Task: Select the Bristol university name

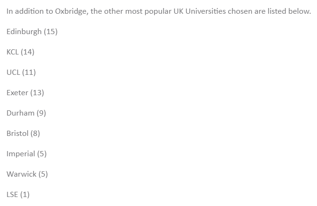Action: point(17,134)
